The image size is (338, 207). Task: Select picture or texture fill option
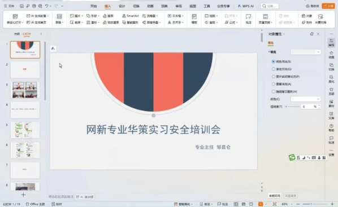[x=274, y=77]
